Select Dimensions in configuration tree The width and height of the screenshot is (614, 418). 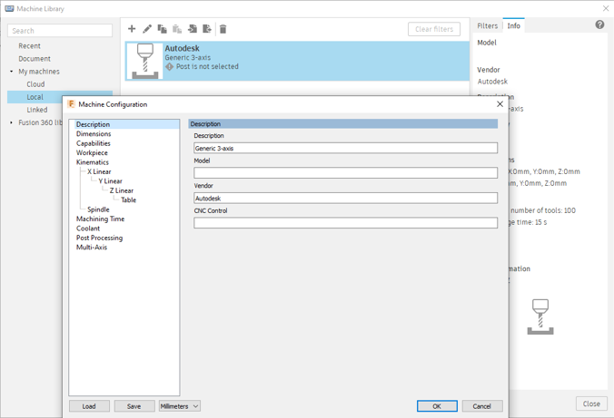click(94, 133)
